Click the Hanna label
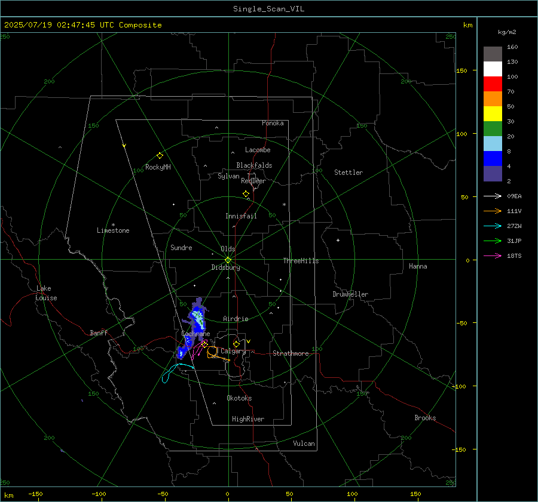This screenshot has height=502, width=538. point(418,266)
